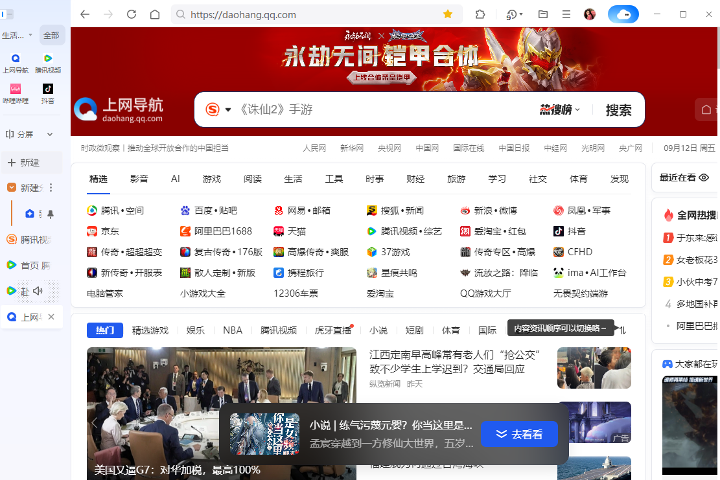
Task: Switch to the 游戏 category tab
Action: click(211, 178)
